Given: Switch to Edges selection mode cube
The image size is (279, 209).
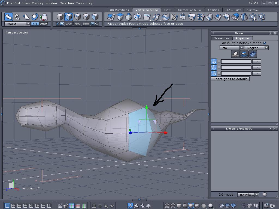Looking at the screenshot, I should point(77,17).
